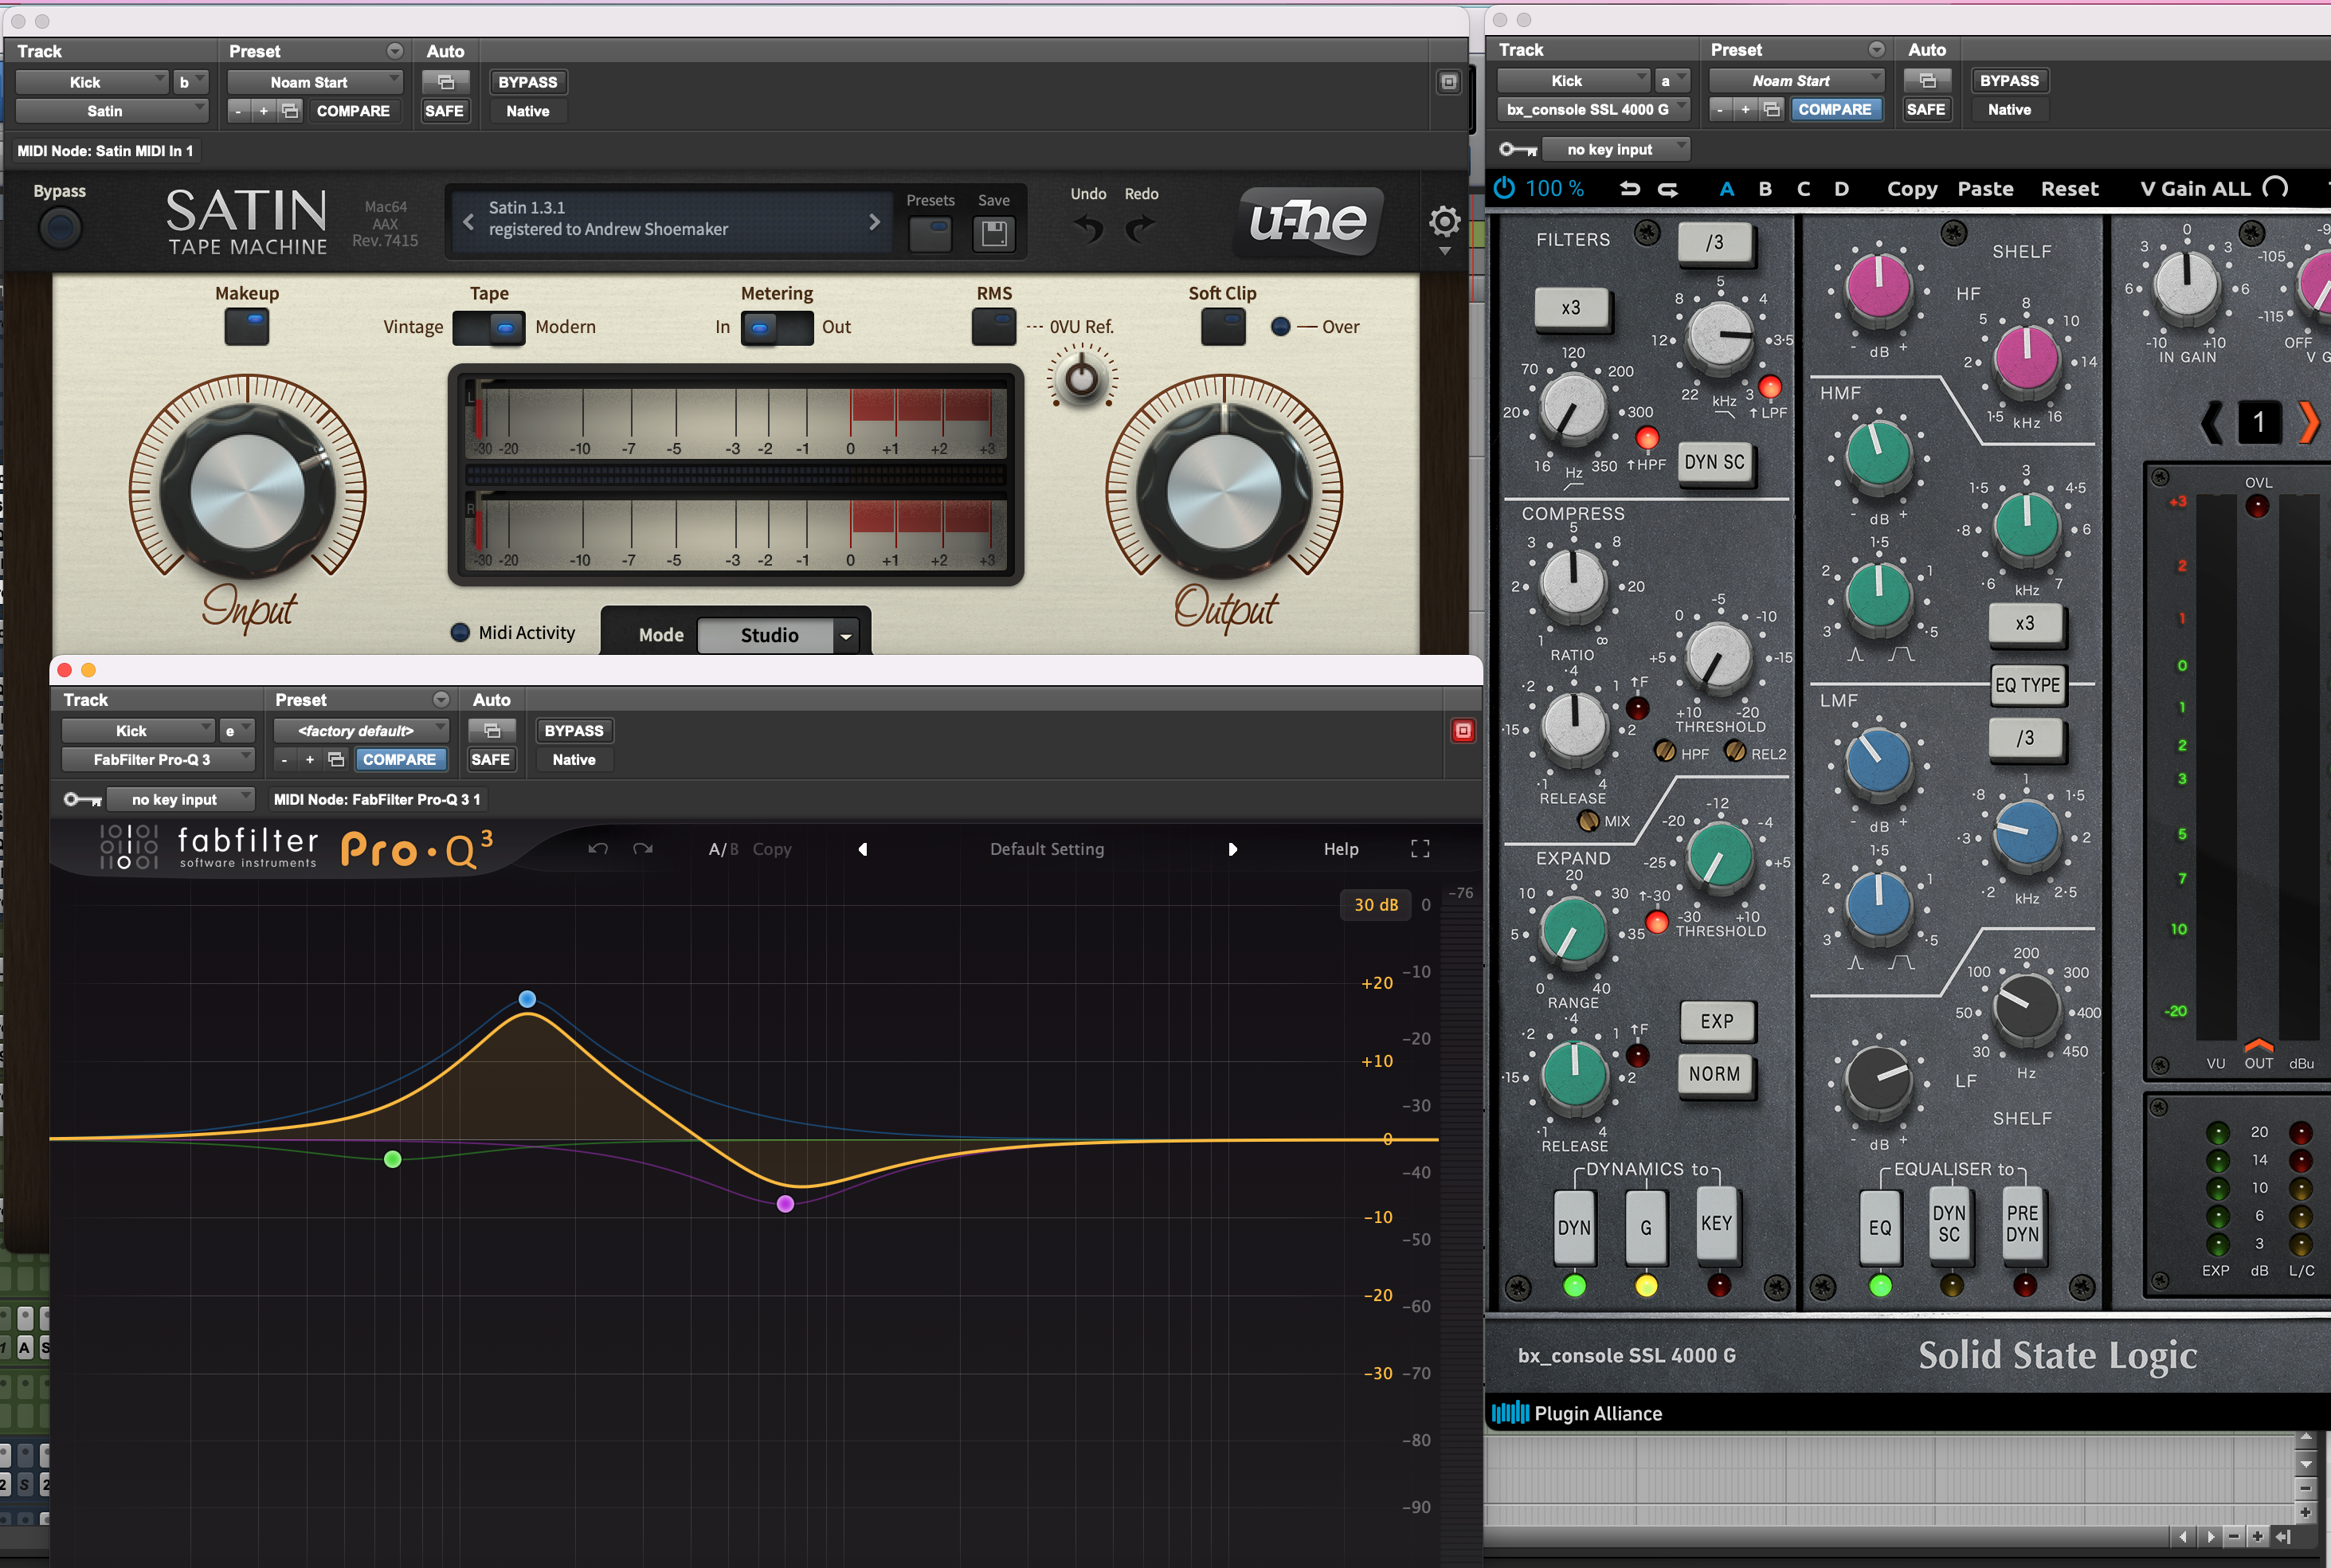Toggle Satin Soft Clip switch
Image resolution: width=2331 pixels, height=1568 pixels.
point(1223,327)
